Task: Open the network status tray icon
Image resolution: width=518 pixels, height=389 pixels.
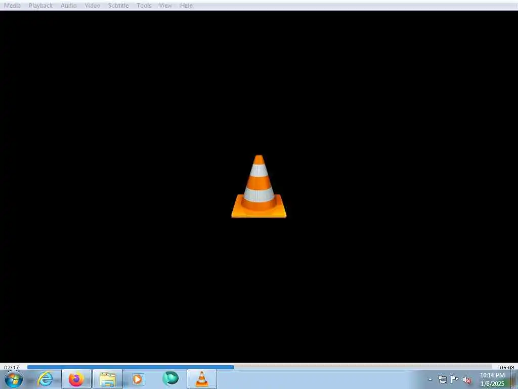Action: coord(442,379)
